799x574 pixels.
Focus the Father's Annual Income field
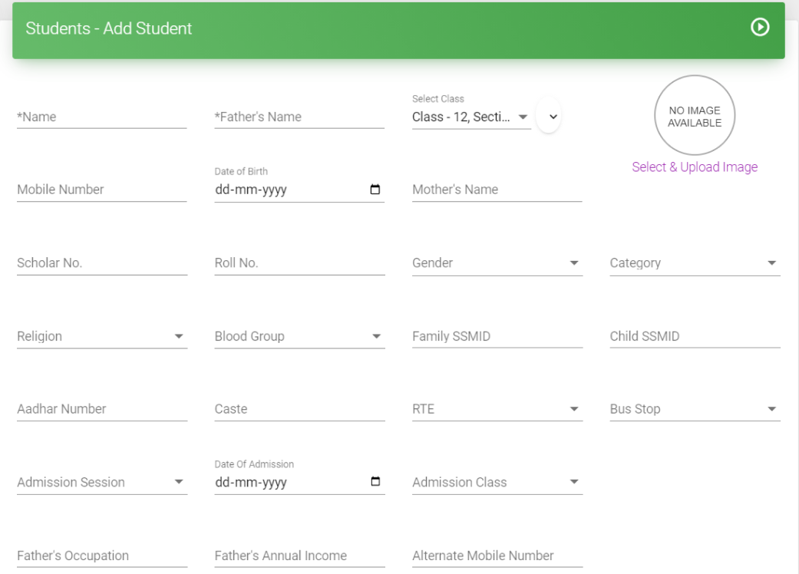click(x=299, y=555)
